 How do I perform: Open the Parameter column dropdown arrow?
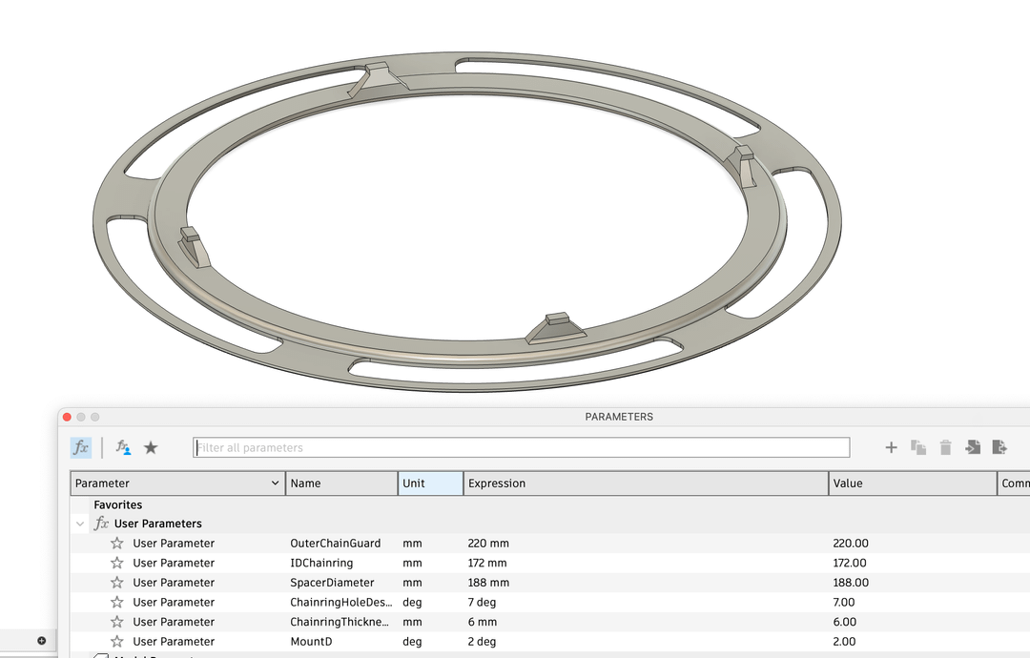[276, 483]
